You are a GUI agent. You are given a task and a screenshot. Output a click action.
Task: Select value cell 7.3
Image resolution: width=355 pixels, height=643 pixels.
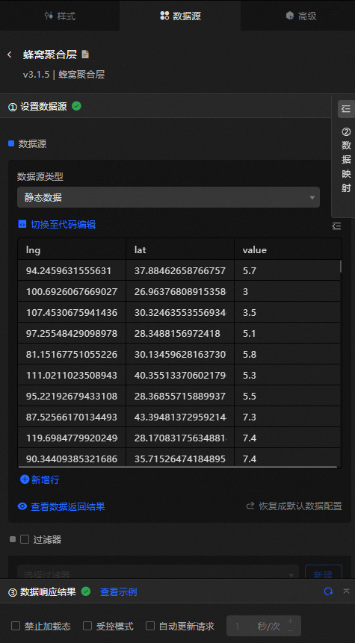click(287, 417)
